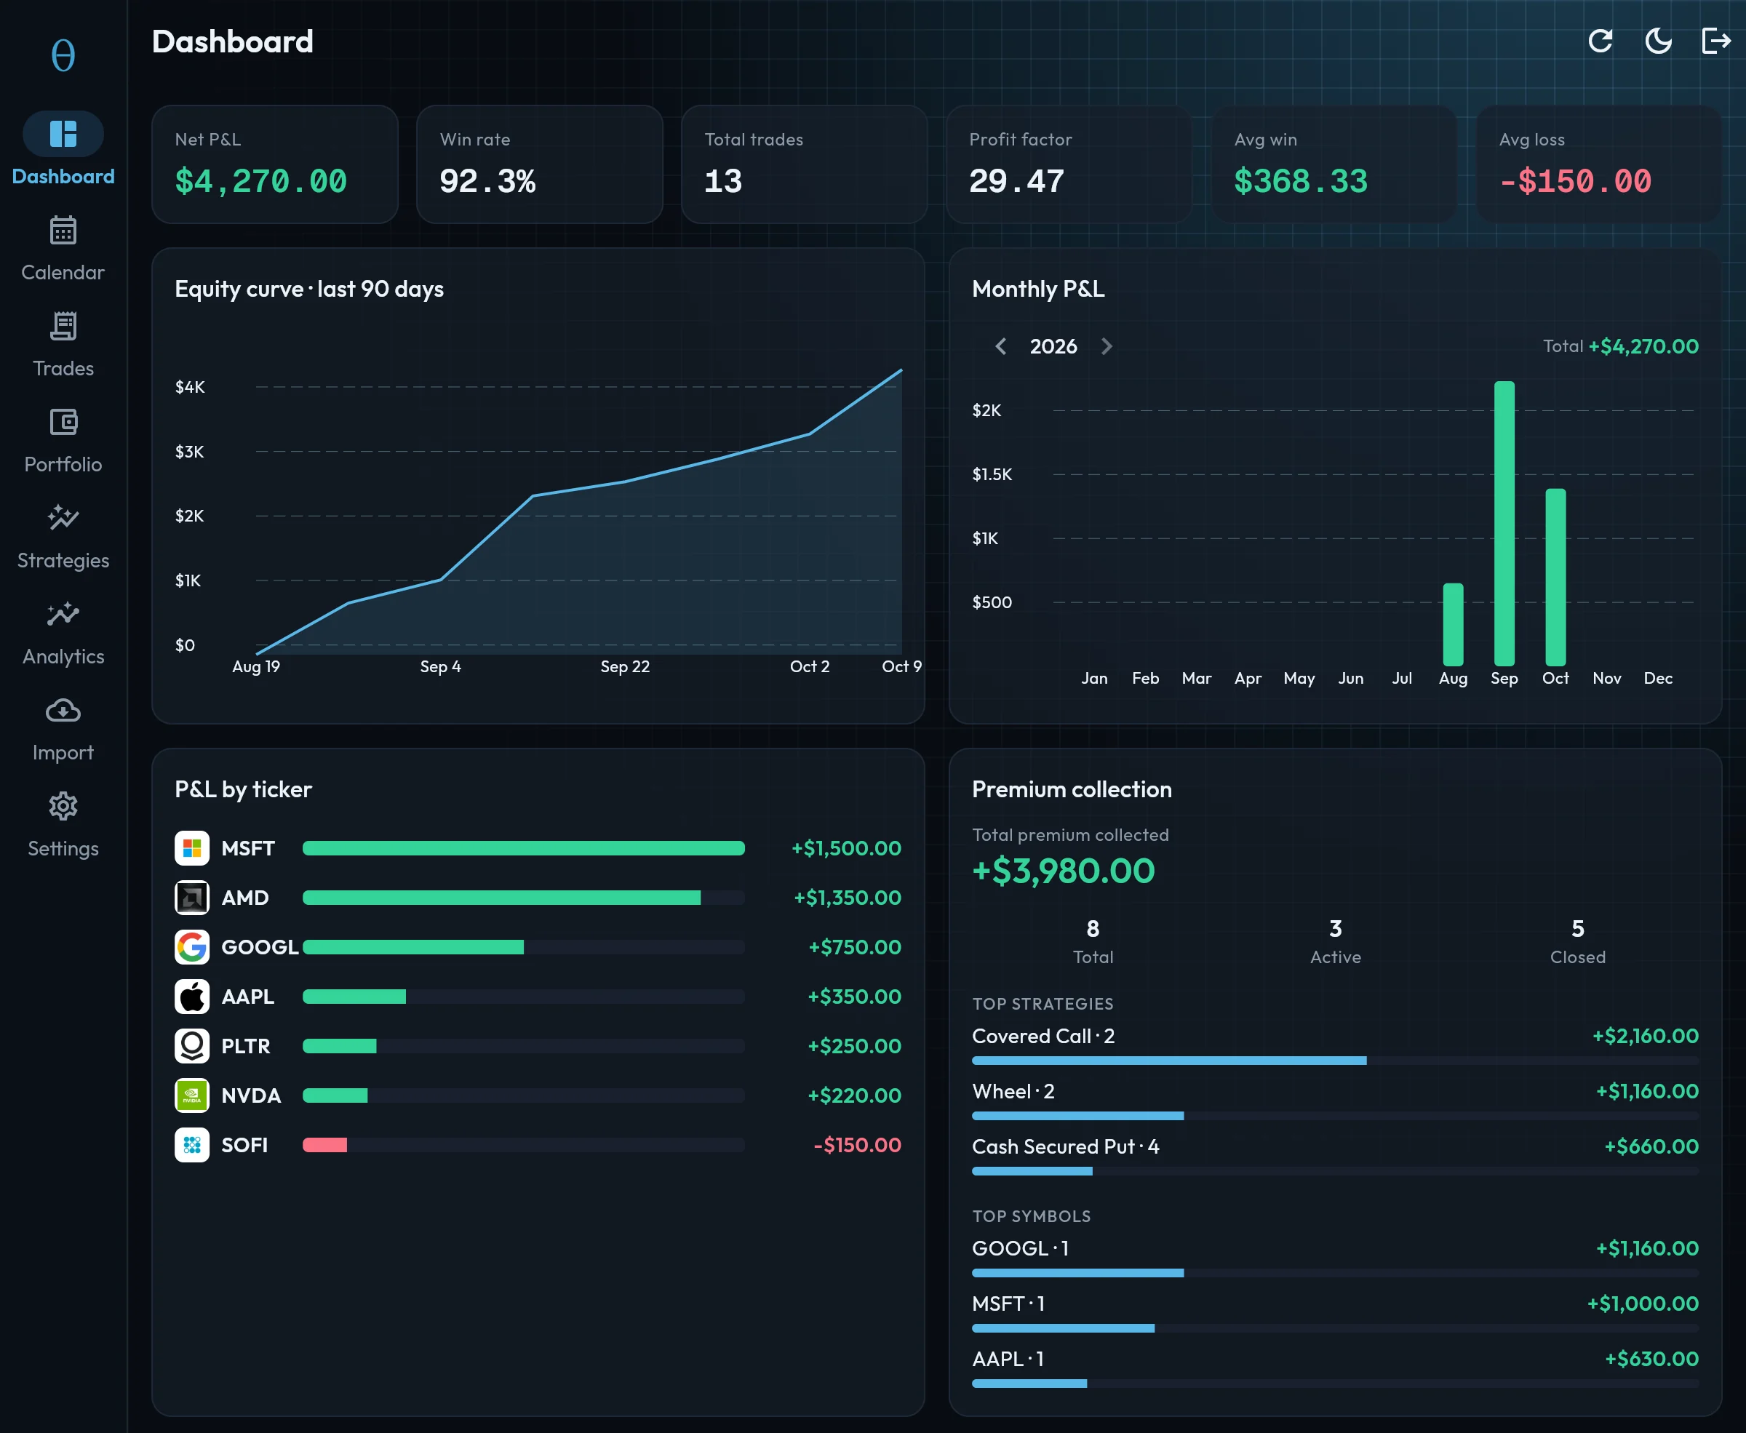Select the Settings label in the sidebar

(x=63, y=849)
